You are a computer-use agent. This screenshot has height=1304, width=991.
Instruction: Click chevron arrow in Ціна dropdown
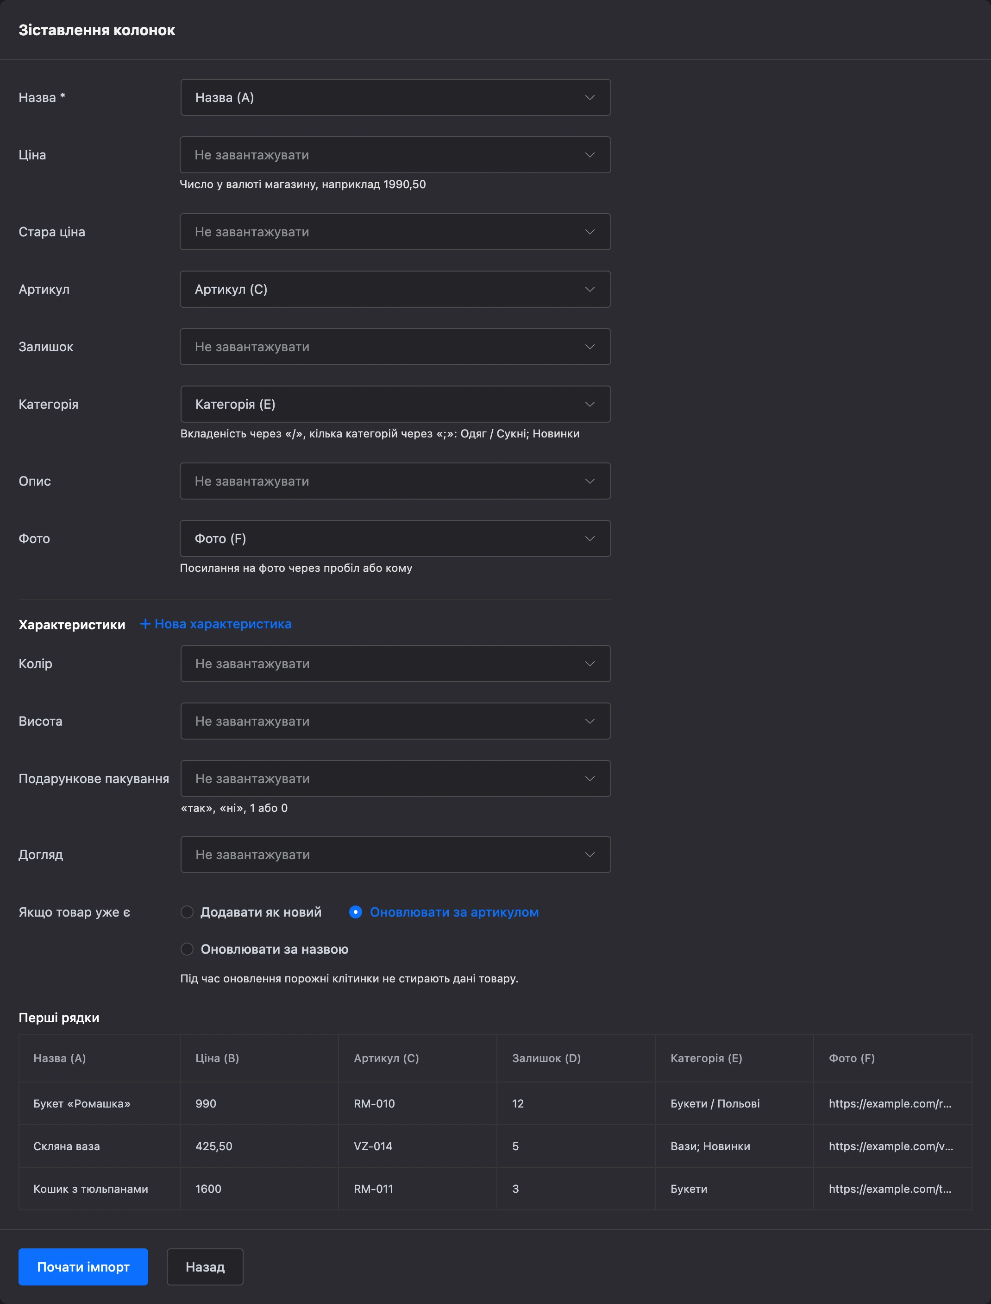[x=590, y=155]
